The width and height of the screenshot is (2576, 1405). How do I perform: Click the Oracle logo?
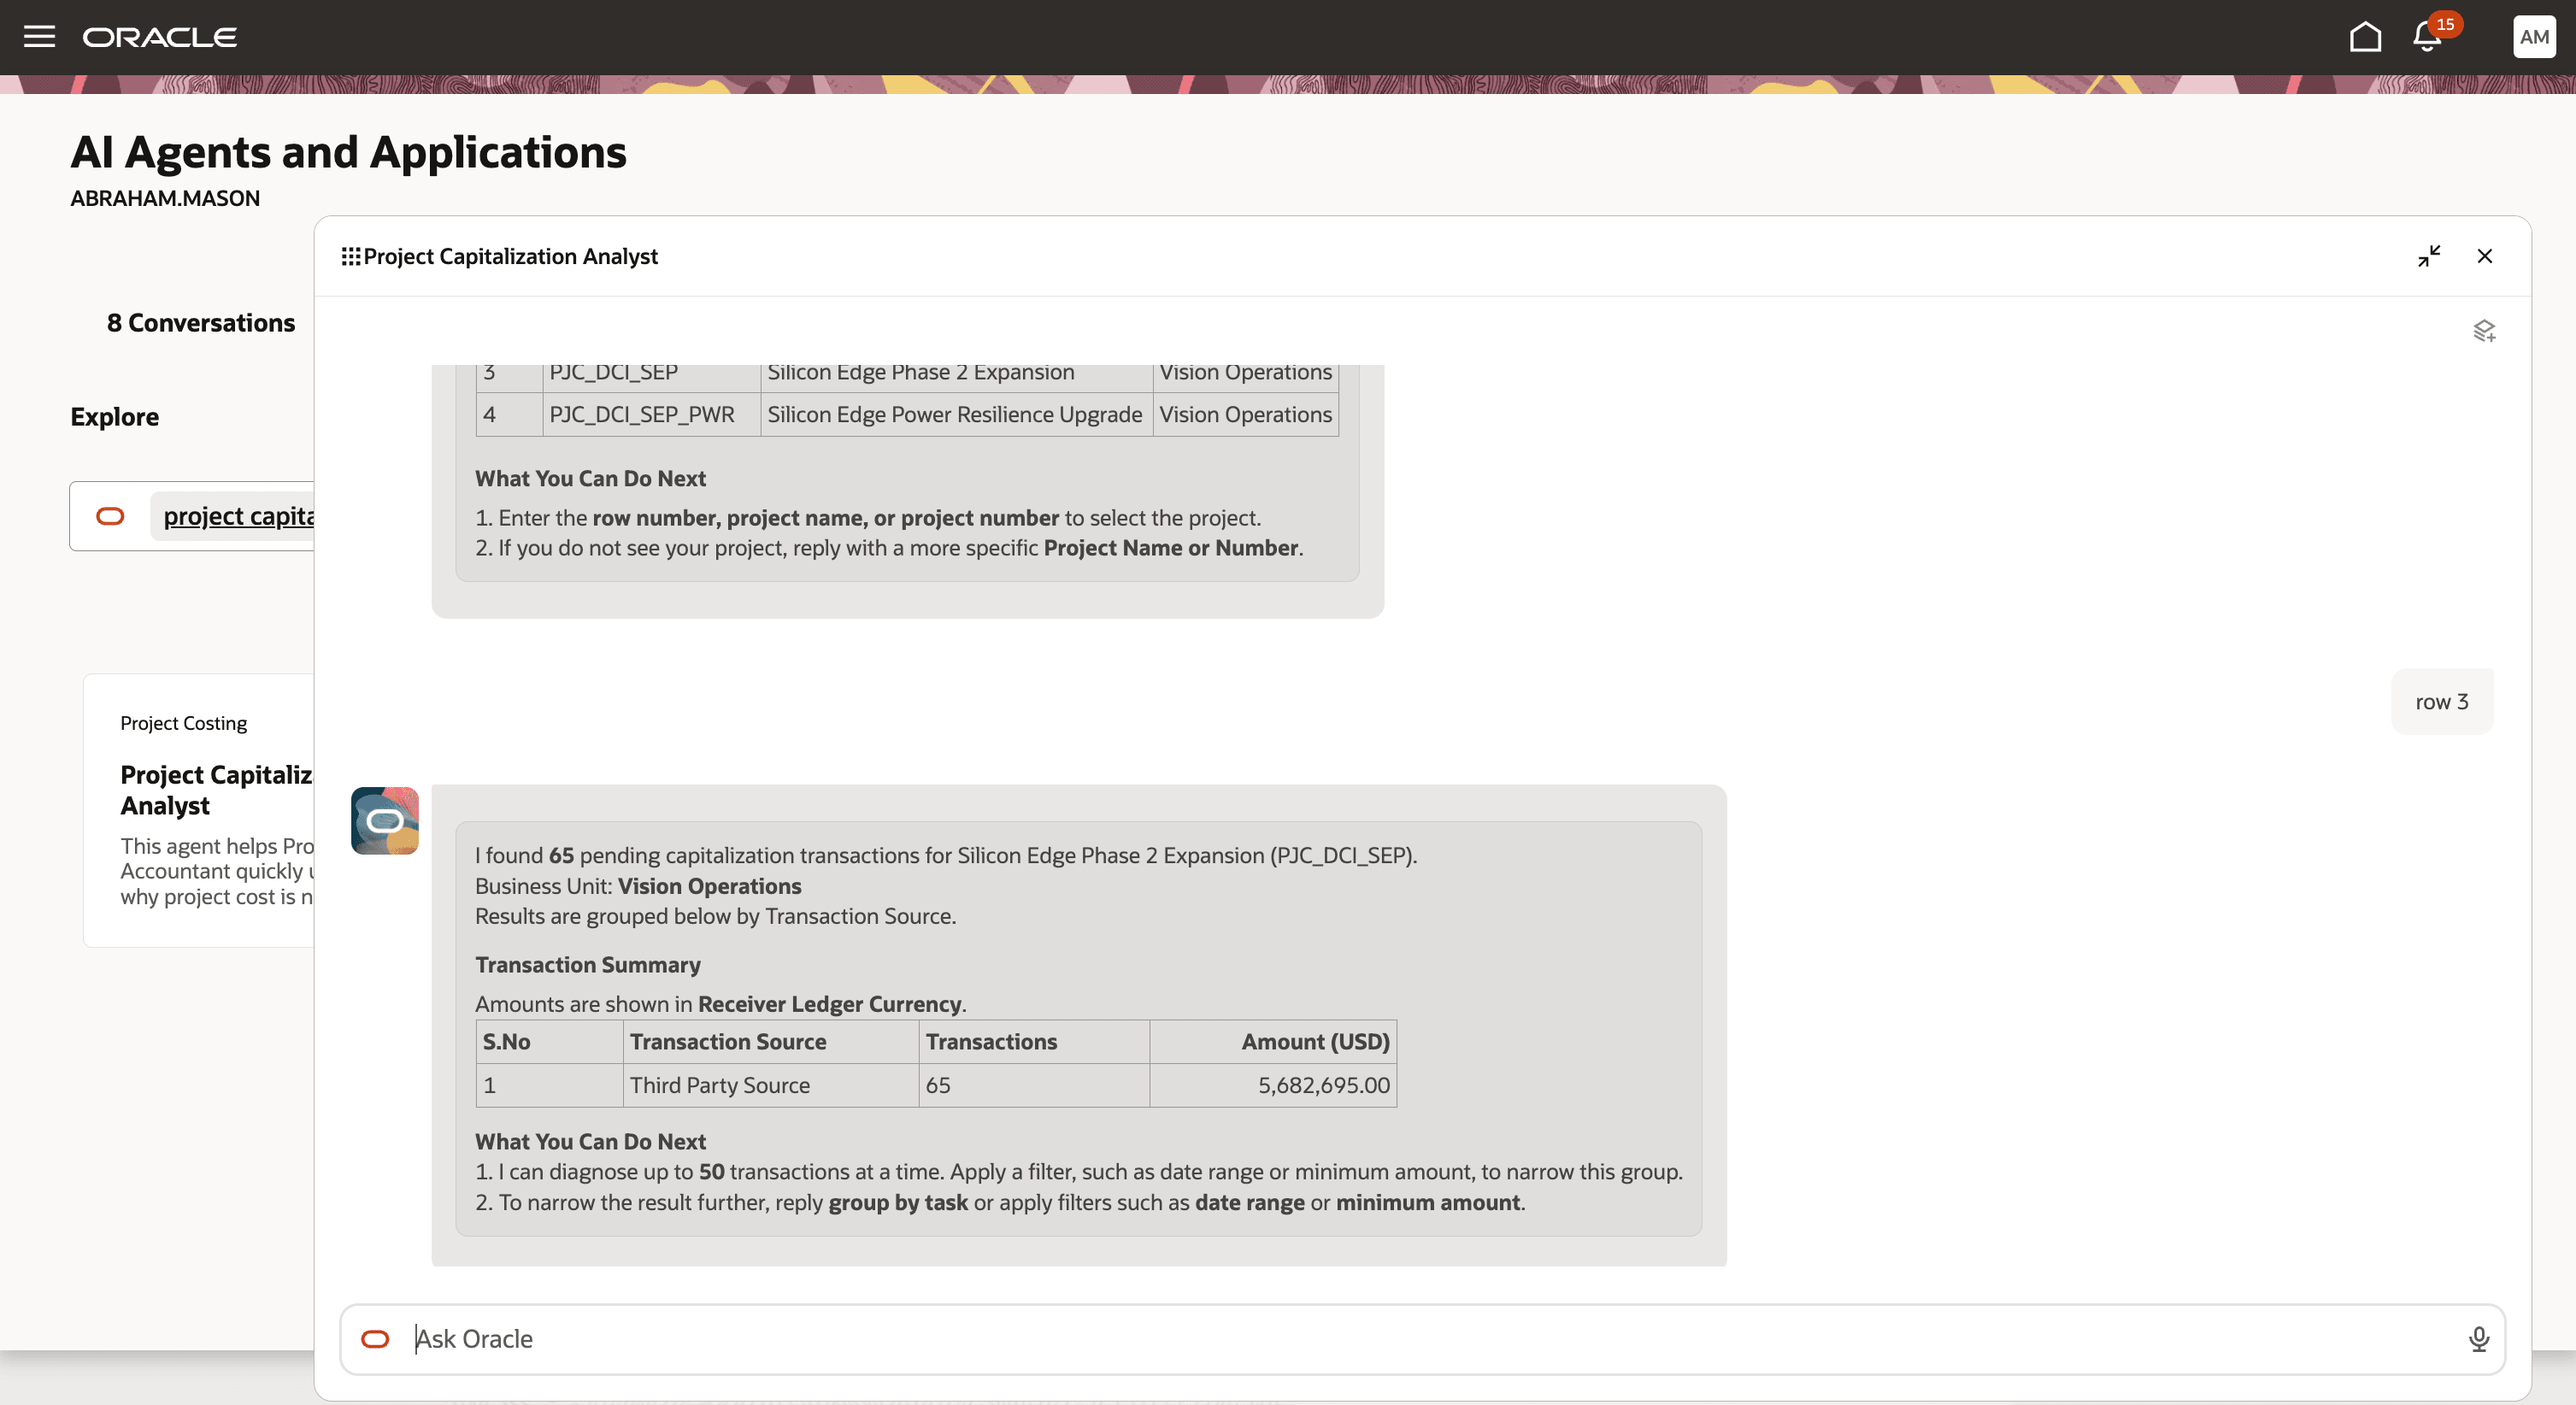(x=160, y=37)
